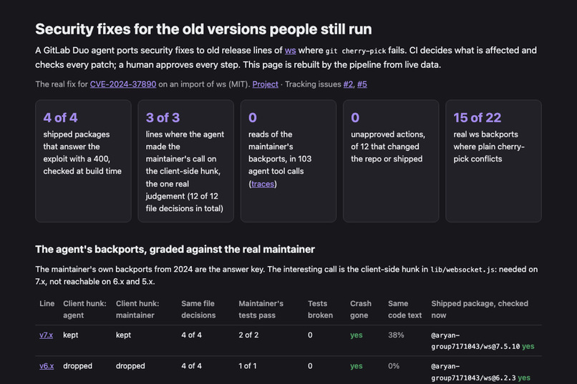
Task: Click the 'Same code text' column header
Action: [404, 310]
